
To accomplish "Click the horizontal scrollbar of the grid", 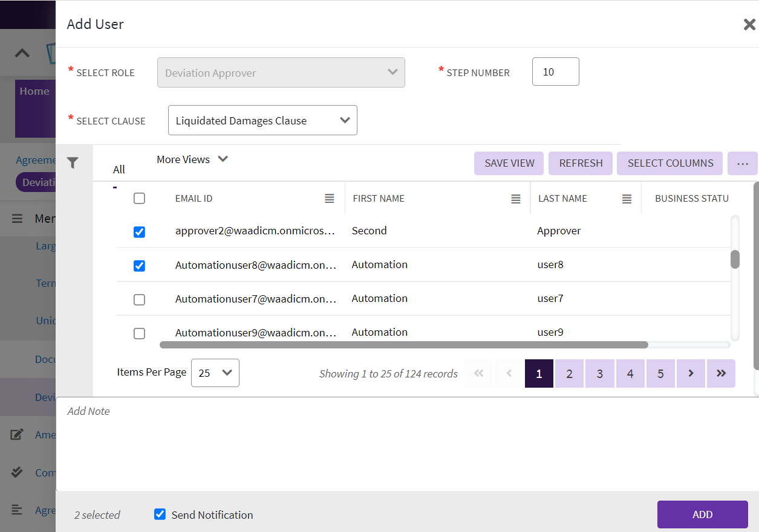I will pyautogui.click(x=403, y=345).
